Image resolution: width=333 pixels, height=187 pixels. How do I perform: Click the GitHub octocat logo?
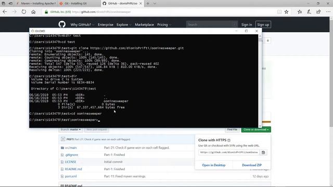[x=62, y=24]
